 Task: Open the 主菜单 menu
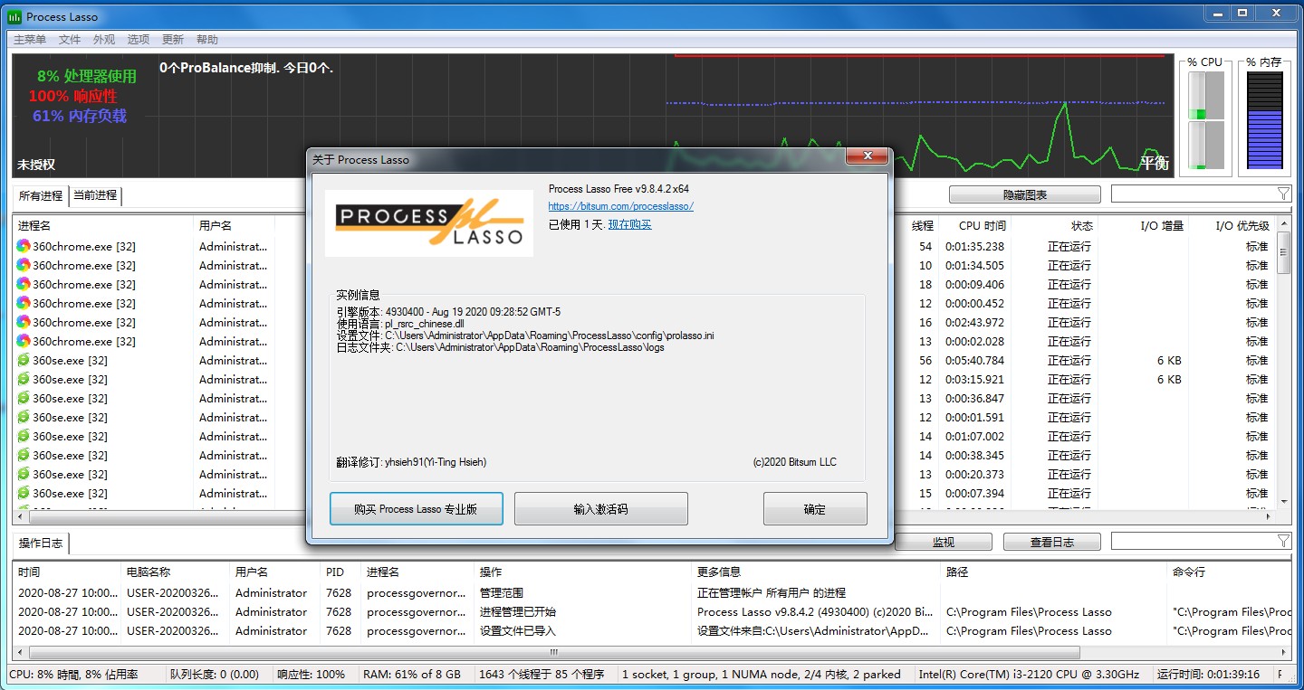click(30, 40)
